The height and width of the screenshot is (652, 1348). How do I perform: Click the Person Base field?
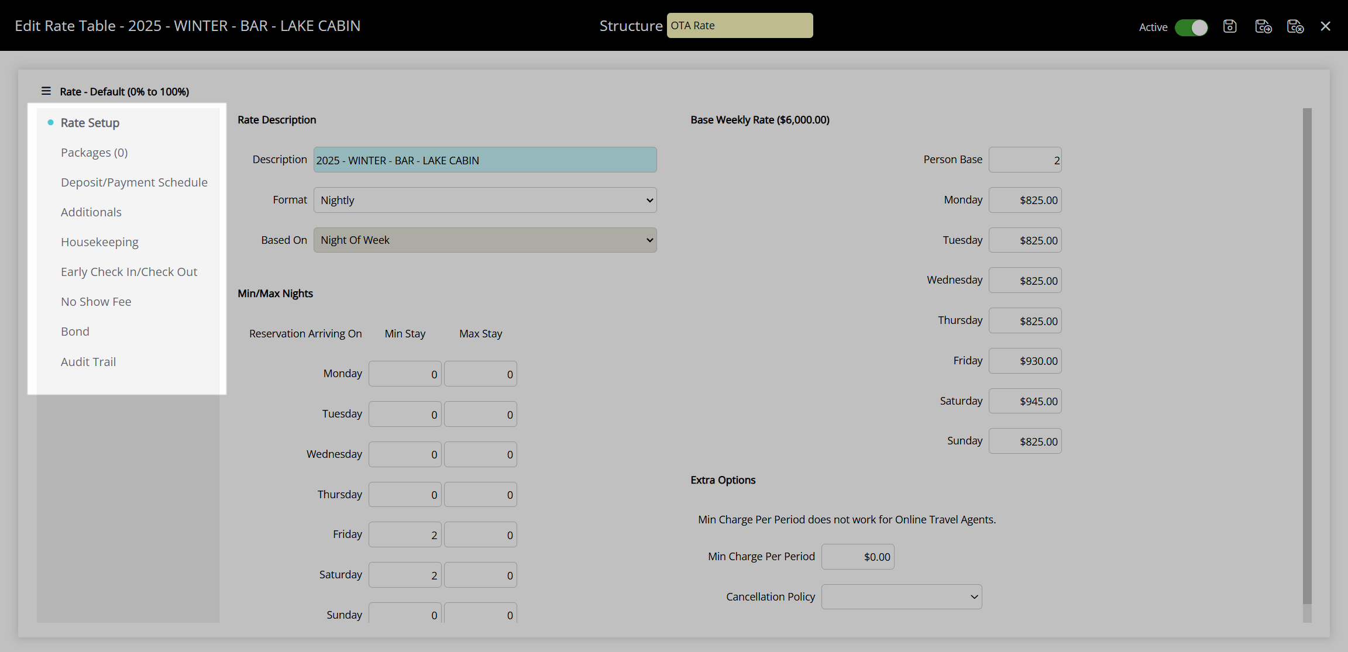[1025, 160]
